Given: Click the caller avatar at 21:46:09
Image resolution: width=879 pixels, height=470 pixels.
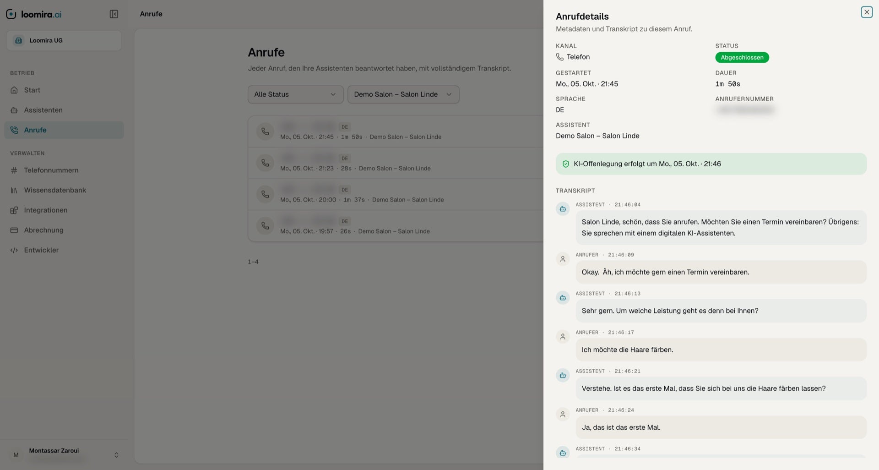Looking at the screenshot, I should 563,259.
